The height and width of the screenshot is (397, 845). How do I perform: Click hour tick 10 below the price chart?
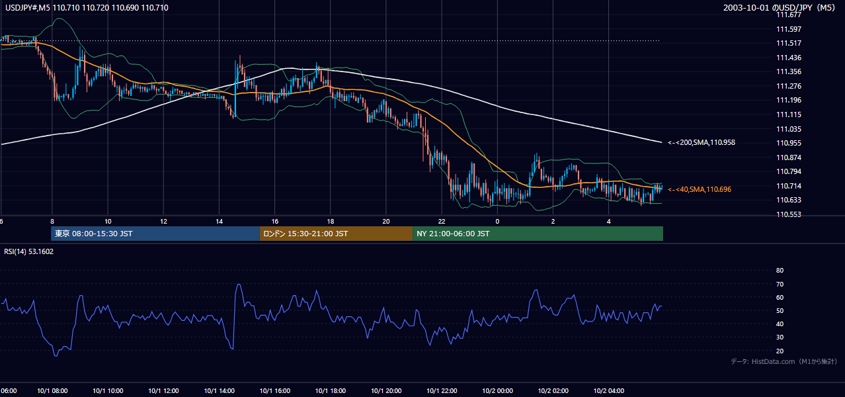click(108, 221)
